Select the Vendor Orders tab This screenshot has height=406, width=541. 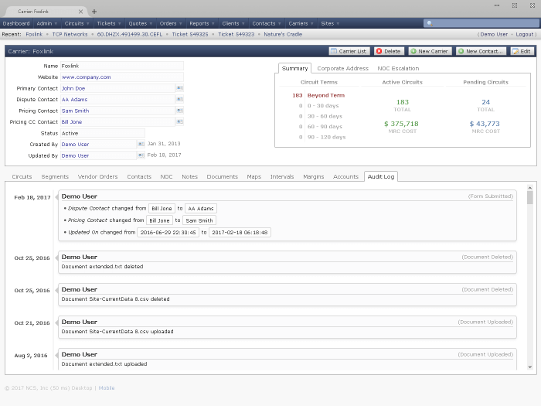point(97,177)
